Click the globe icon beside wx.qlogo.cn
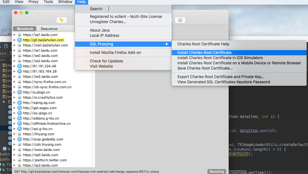This screenshot has height=174, width=308. click(x=20, y=113)
